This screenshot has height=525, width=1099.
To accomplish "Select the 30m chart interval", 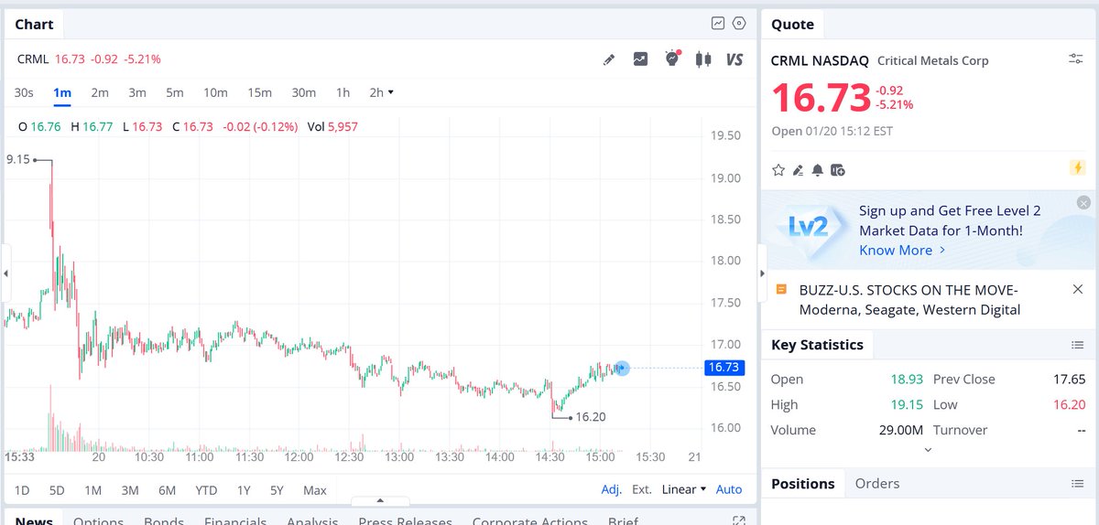I will pyautogui.click(x=304, y=92).
